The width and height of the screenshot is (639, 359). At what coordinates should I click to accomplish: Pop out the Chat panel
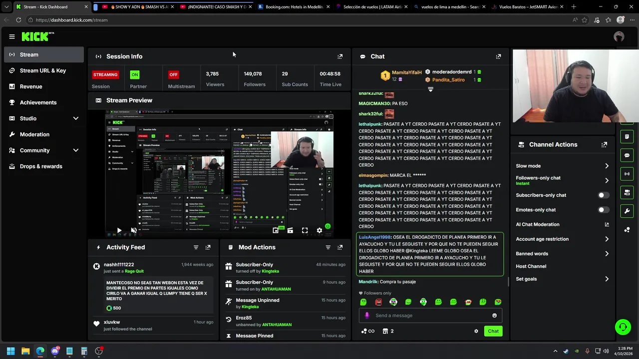click(x=498, y=56)
